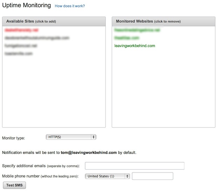Click the bold tom@leavingworkbehind.com email address
The width and height of the screenshot is (219, 191).
[88, 153]
